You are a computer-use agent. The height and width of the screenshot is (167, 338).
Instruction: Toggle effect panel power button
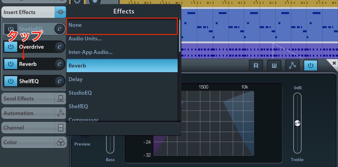311,65
